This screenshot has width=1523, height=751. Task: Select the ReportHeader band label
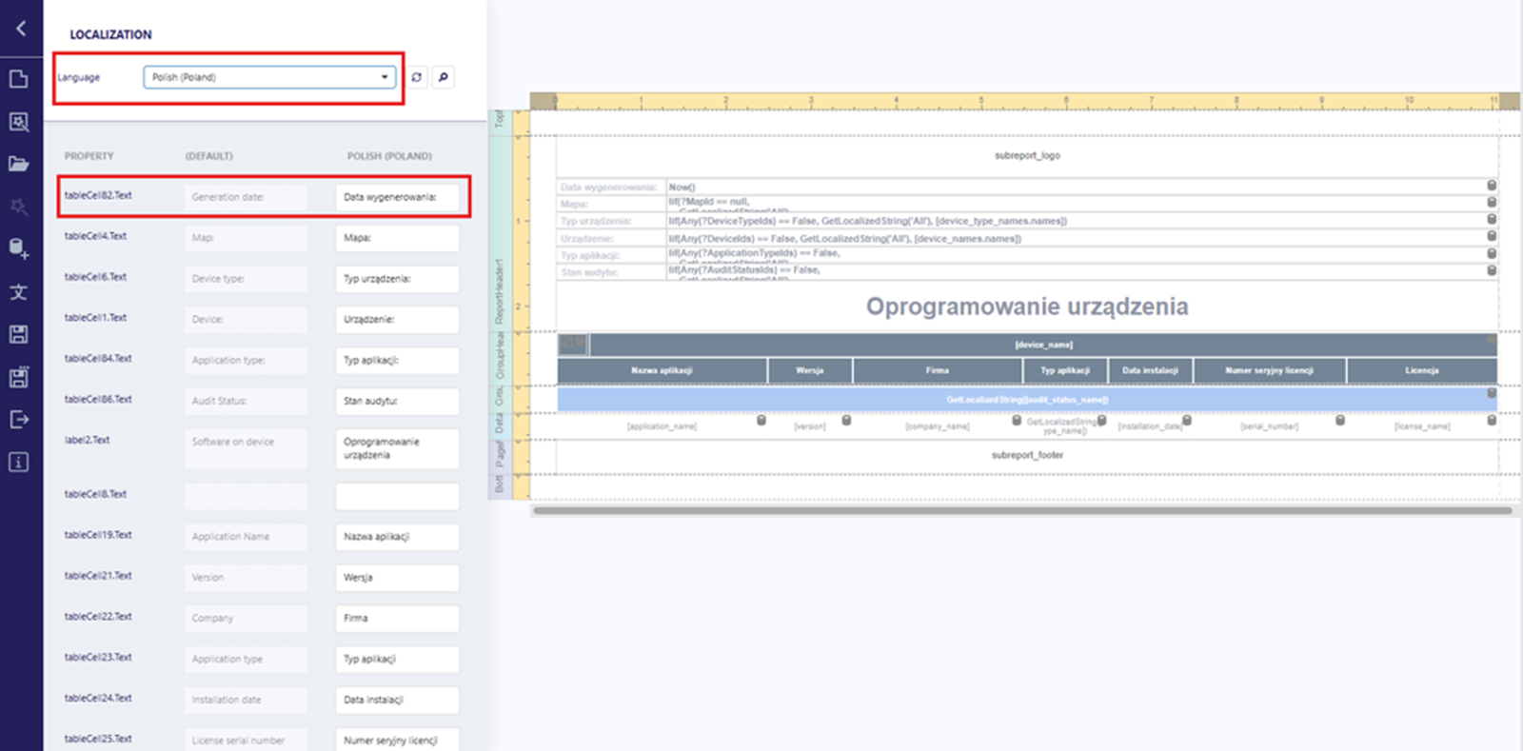tap(498, 290)
